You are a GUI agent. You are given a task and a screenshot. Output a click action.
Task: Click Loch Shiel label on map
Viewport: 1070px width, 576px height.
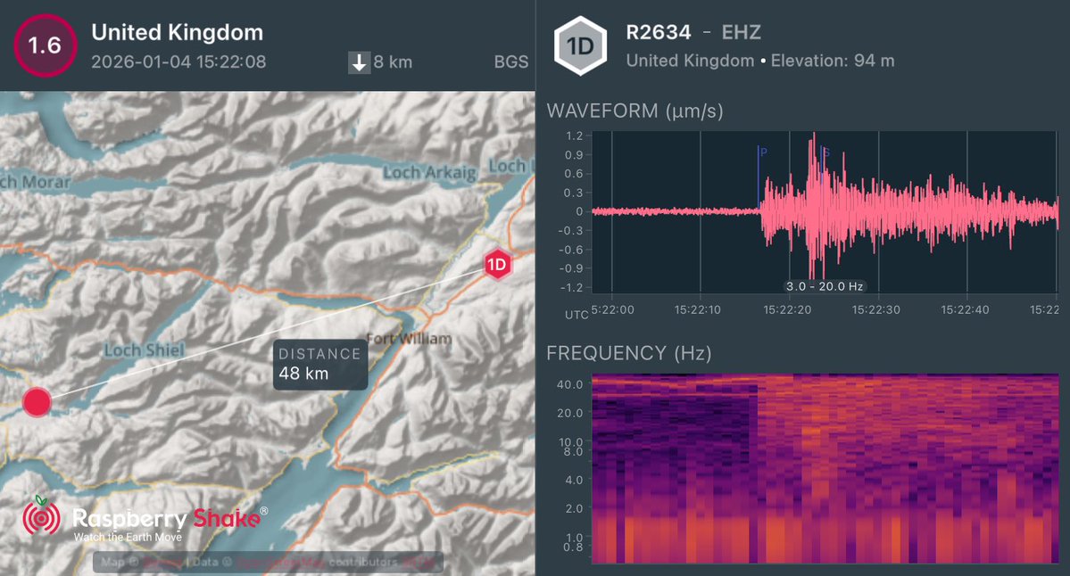[144, 350]
